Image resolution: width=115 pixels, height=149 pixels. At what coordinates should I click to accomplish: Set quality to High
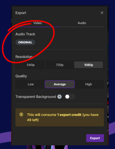point(88,84)
